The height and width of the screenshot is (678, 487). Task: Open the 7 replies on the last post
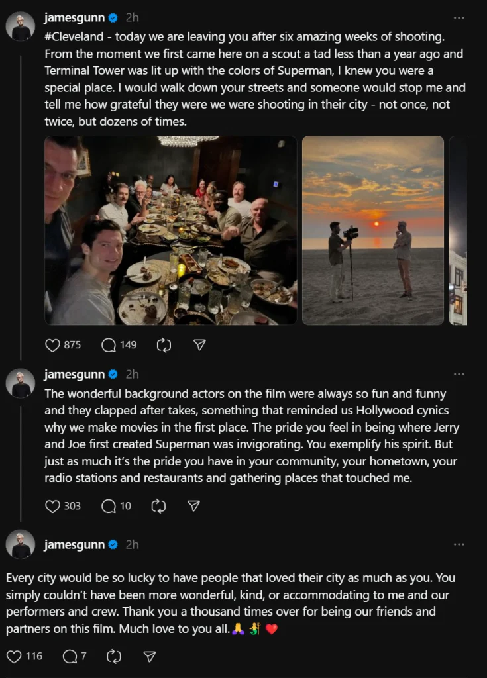[x=70, y=656]
